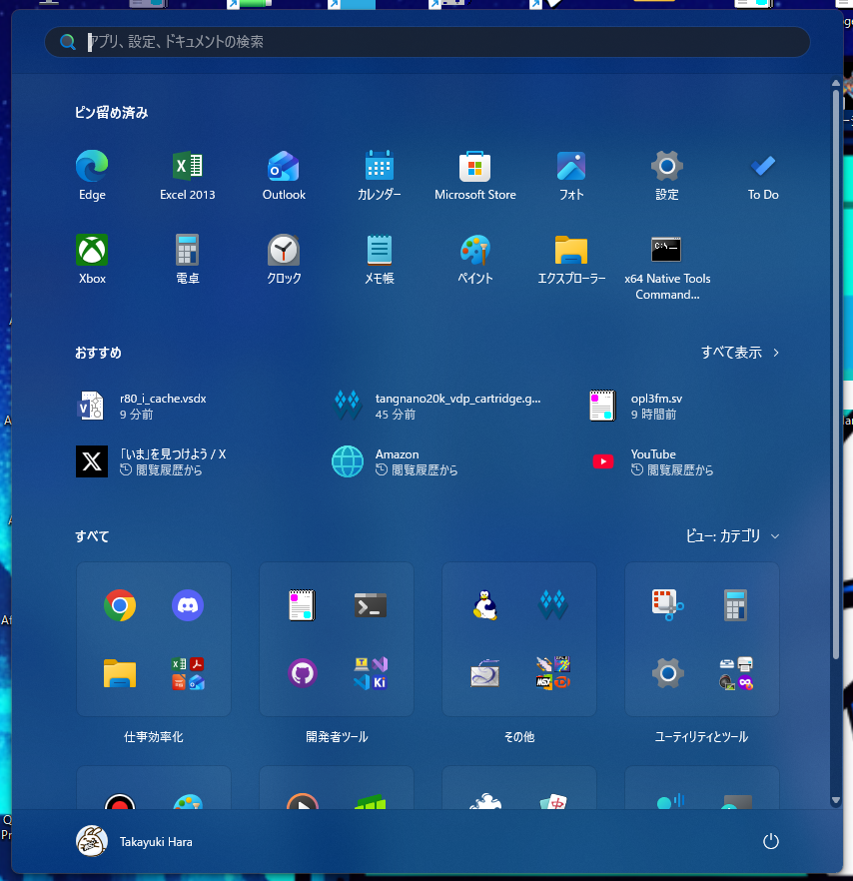Open the pinned 設定 app

point(667,176)
